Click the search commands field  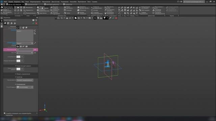tap(194, 2)
